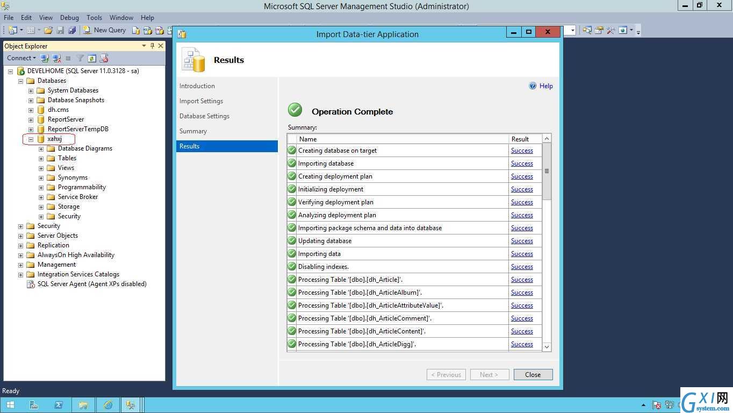Click Success link for Updating database
This screenshot has width=733, height=413.
[x=522, y=241]
